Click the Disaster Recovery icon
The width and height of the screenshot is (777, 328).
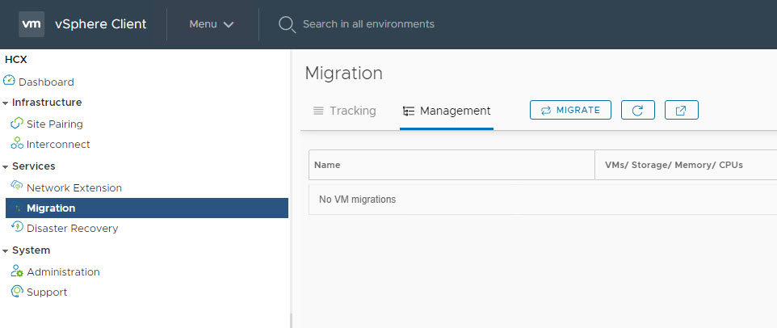(17, 228)
